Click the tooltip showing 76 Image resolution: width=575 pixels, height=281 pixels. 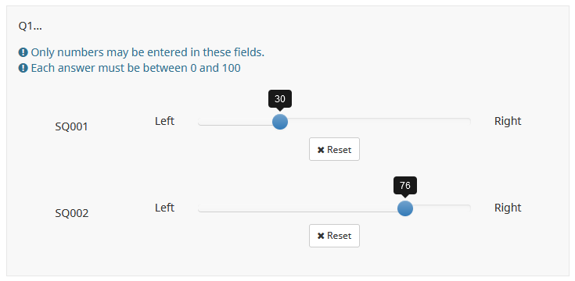click(x=405, y=186)
